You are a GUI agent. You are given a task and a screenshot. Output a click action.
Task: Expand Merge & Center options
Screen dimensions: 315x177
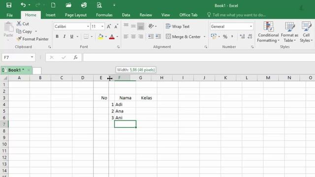[205, 37]
